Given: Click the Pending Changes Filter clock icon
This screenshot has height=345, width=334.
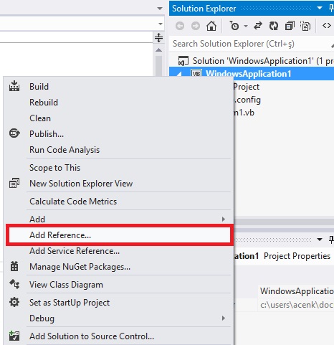Looking at the screenshot, I should click(234, 26).
